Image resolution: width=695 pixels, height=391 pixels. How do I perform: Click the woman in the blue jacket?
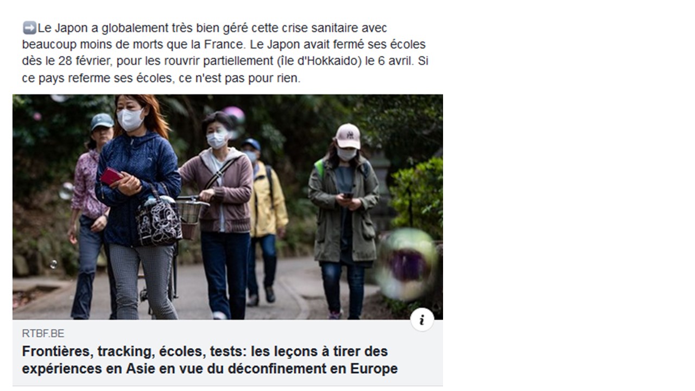pos(138,206)
